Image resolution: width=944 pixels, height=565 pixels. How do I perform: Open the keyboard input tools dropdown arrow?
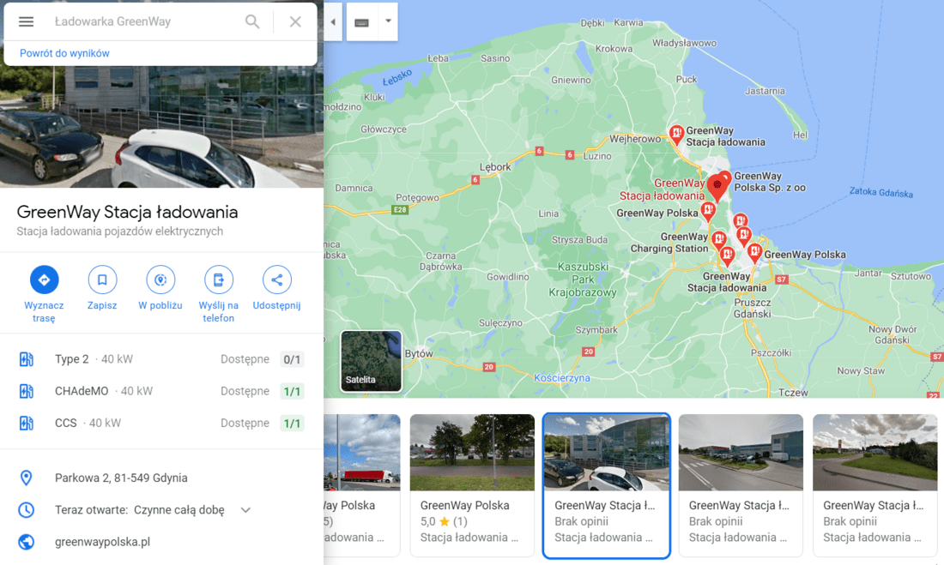pyautogui.click(x=388, y=21)
